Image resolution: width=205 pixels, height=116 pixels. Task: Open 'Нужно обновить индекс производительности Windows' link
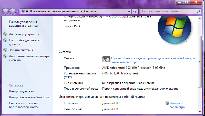coord(153,60)
